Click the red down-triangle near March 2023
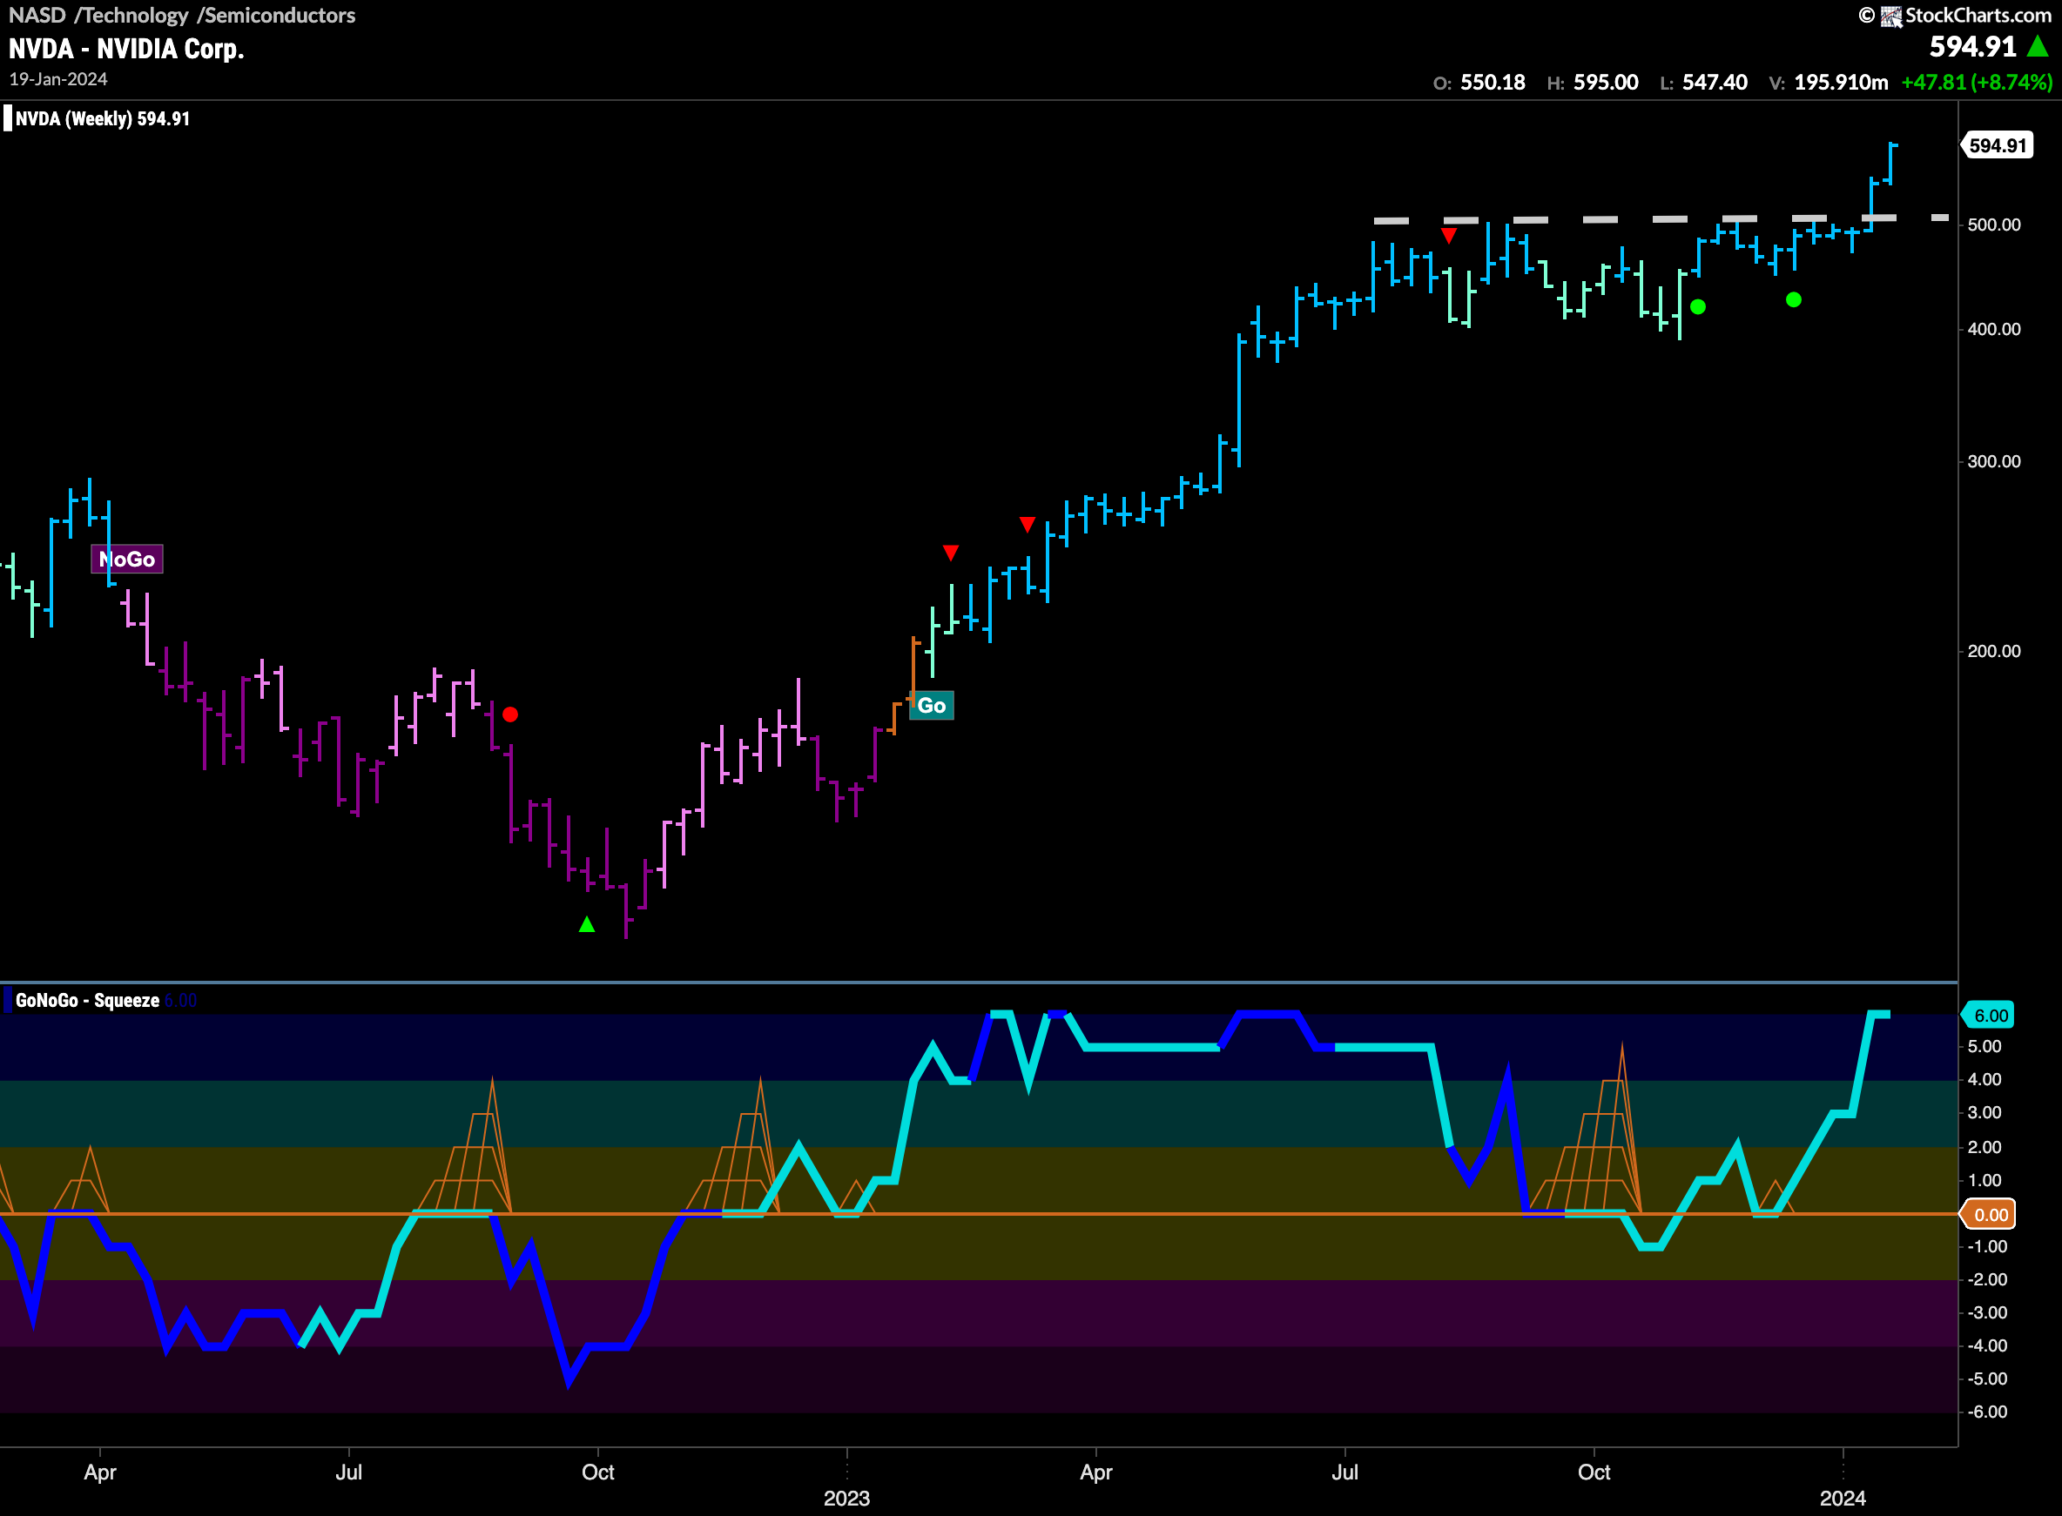Screen dimensions: 2062x1516 tap(1028, 524)
